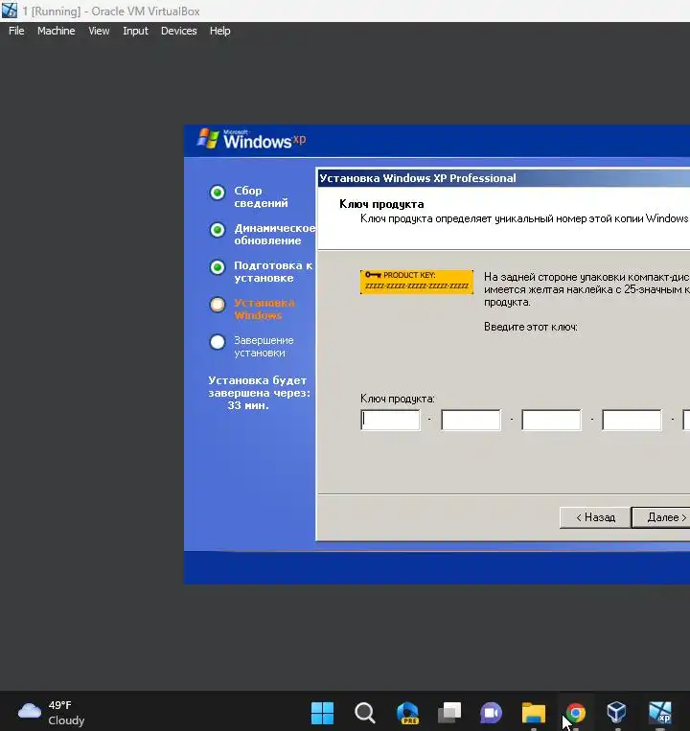
Task: Open the Machine menu
Action: [56, 31]
